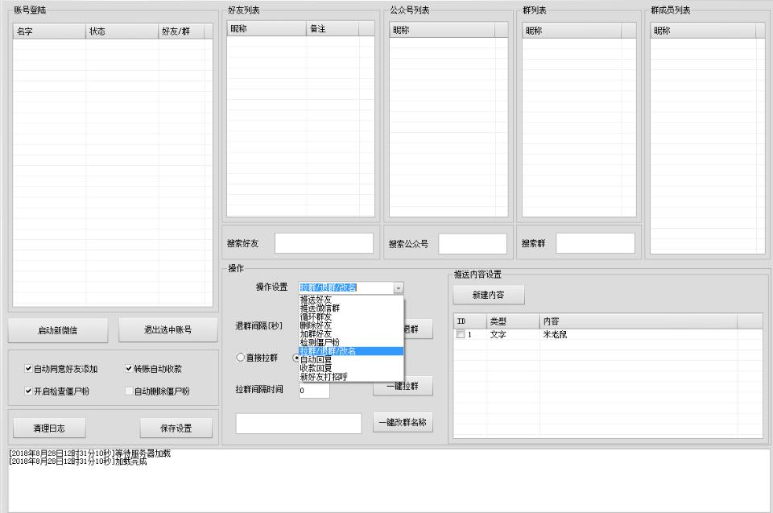Choose 自动回复 in the dropdown list
This screenshot has width=773, height=513.
[x=316, y=359]
